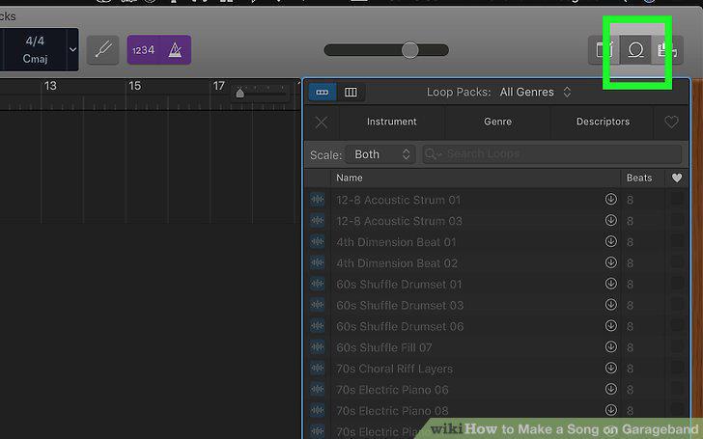Select loop 60s Shuffle Drumset 06
This screenshot has width=703, height=439.
[x=400, y=326]
